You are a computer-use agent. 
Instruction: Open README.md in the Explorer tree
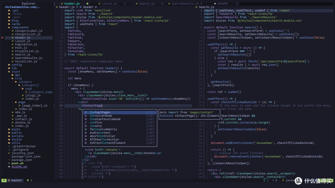19,167
